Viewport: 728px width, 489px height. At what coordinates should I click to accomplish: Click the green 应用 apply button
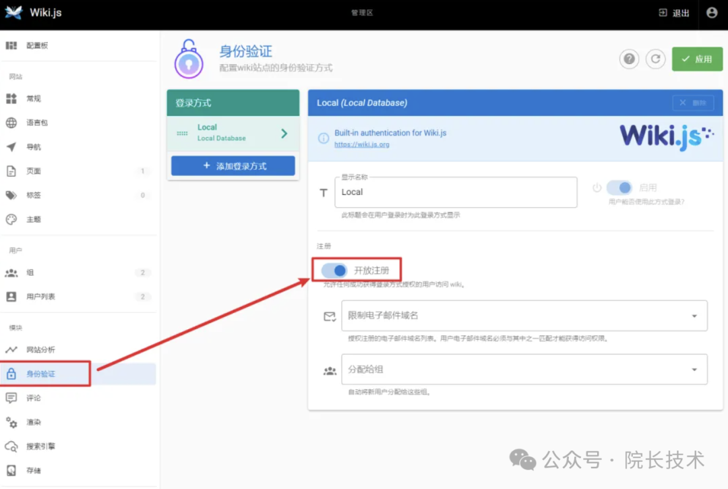(697, 59)
